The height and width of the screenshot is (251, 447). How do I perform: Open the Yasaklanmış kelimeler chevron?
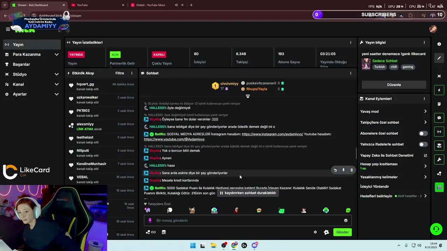tap(425, 177)
